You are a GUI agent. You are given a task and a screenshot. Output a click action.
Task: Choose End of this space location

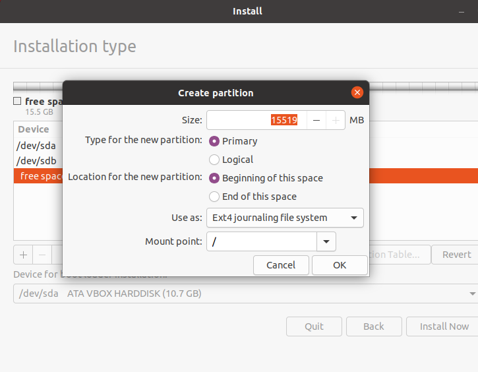tap(214, 197)
